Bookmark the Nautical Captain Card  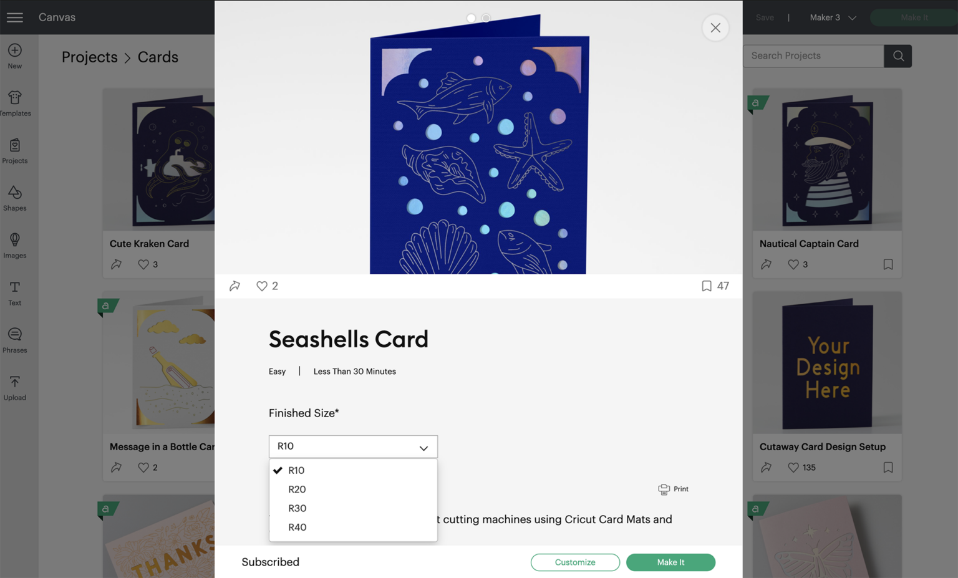click(x=888, y=264)
